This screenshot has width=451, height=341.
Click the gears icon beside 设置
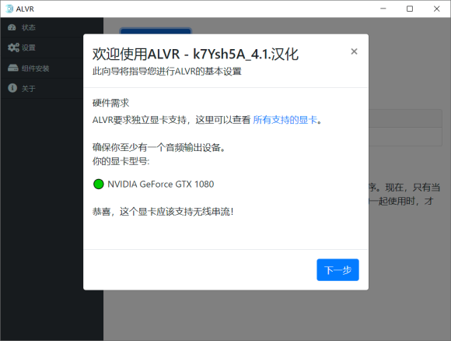coord(13,47)
